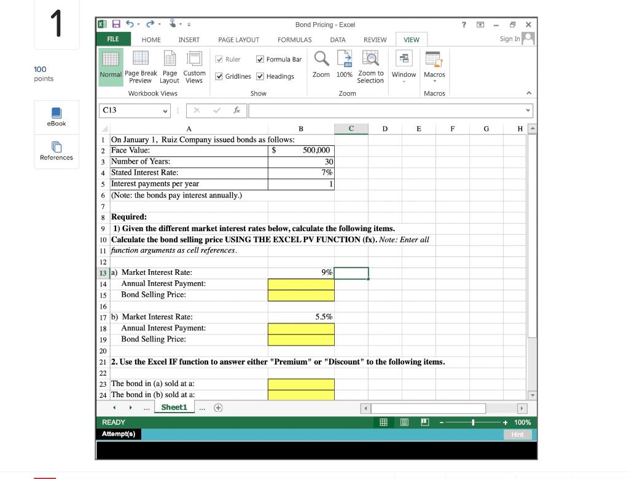The image size is (629, 479).
Task: Open the REVIEW ribbon tab
Action: (x=375, y=39)
